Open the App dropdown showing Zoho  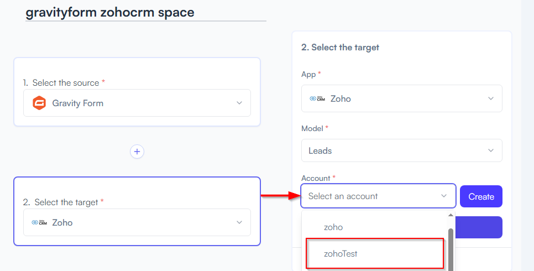point(401,98)
